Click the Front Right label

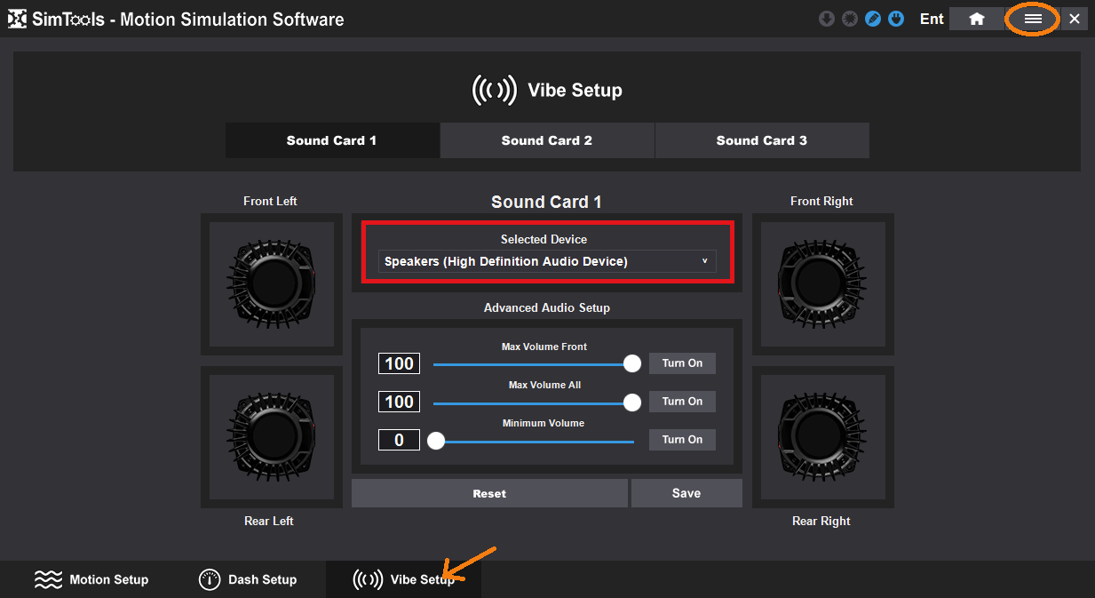click(x=821, y=201)
